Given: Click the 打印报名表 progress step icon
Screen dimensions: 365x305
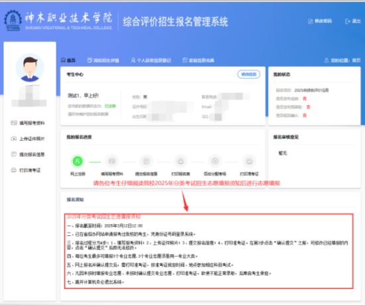Looking at the screenshot, I should (x=181, y=161).
